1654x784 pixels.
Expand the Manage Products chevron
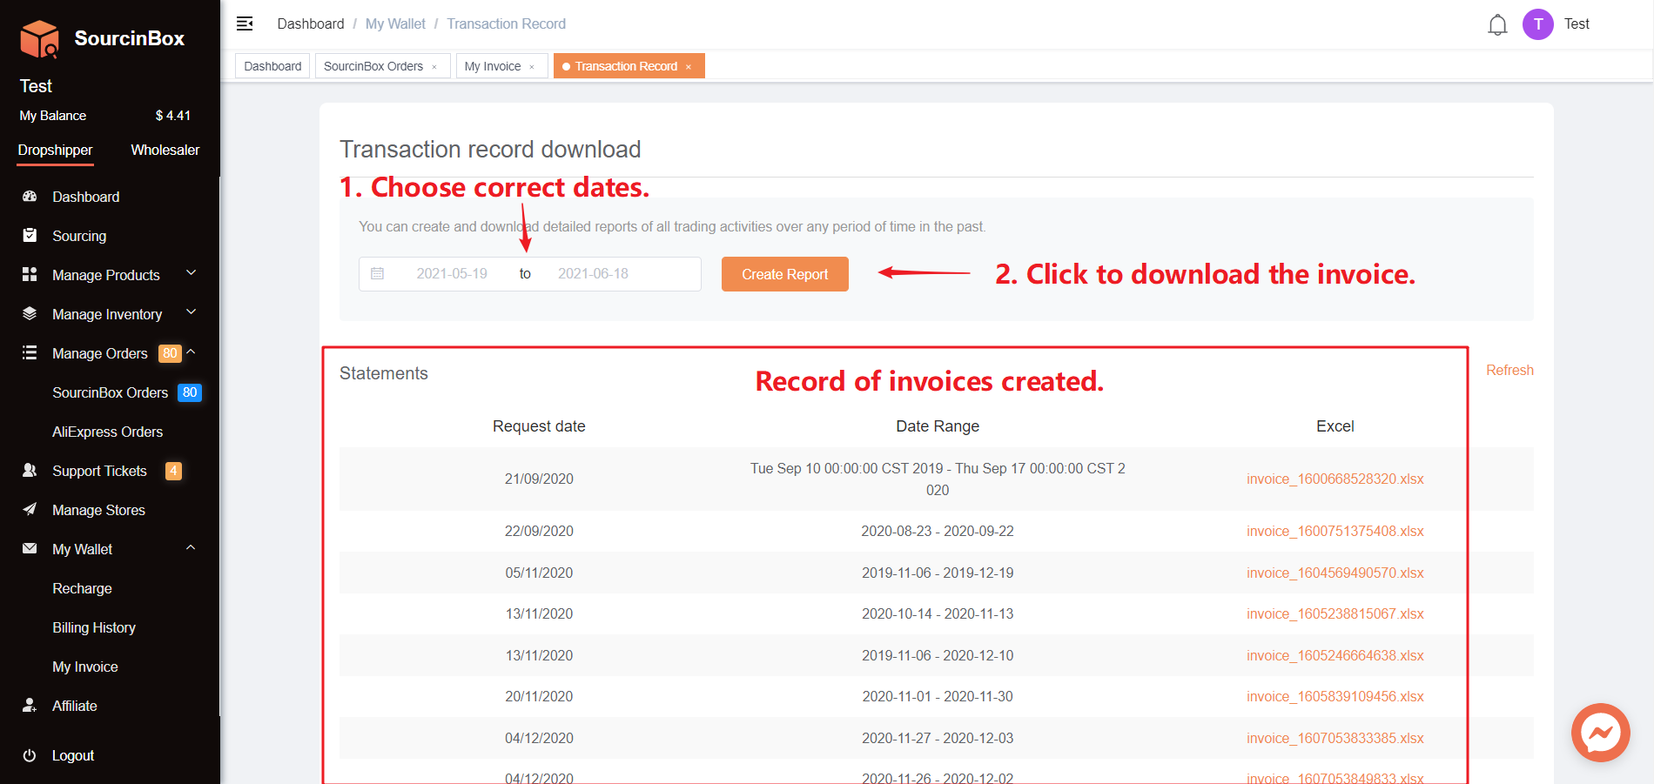[x=192, y=273]
